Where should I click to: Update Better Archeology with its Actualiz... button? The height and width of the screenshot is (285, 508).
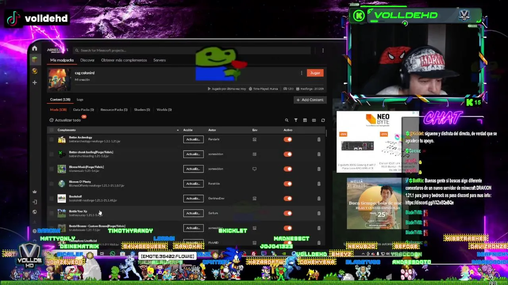click(x=193, y=139)
